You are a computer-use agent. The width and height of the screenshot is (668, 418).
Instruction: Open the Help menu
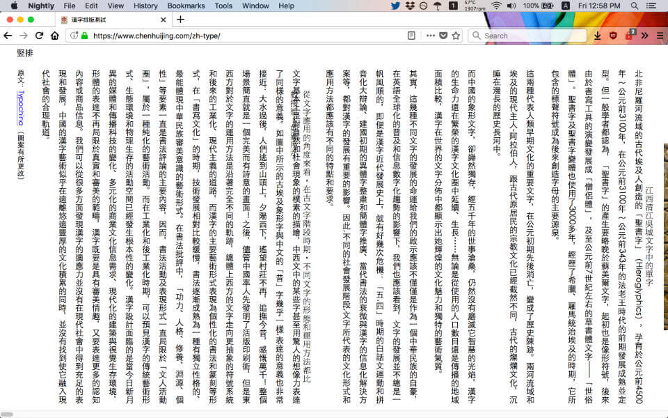(x=286, y=6)
